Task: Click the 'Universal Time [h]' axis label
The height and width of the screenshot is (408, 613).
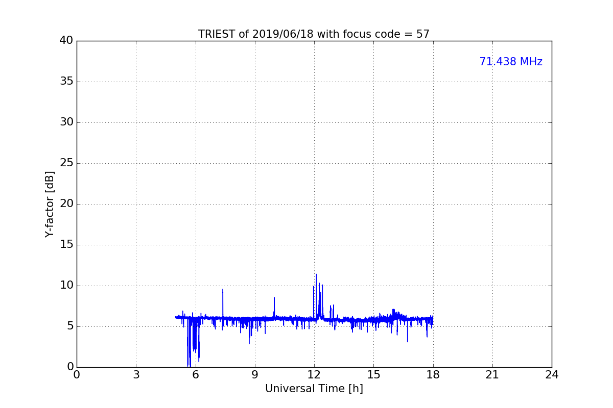Action: (x=314, y=389)
